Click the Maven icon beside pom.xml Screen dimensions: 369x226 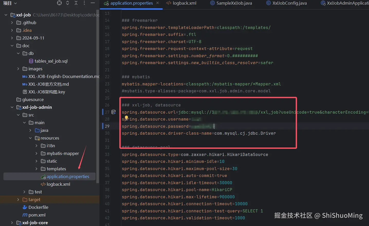pos(25,215)
